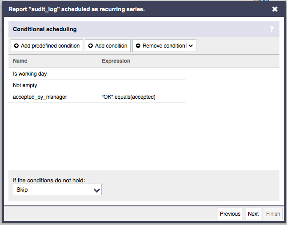Click the plus icon on Add predefined condition

point(16,46)
